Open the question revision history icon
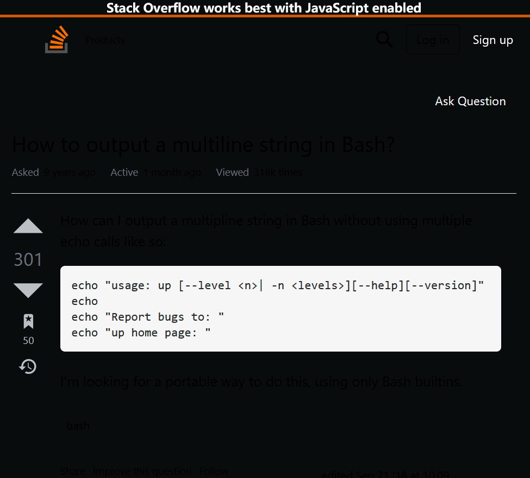Viewport: 530px width, 478px height. coord(28,366)
